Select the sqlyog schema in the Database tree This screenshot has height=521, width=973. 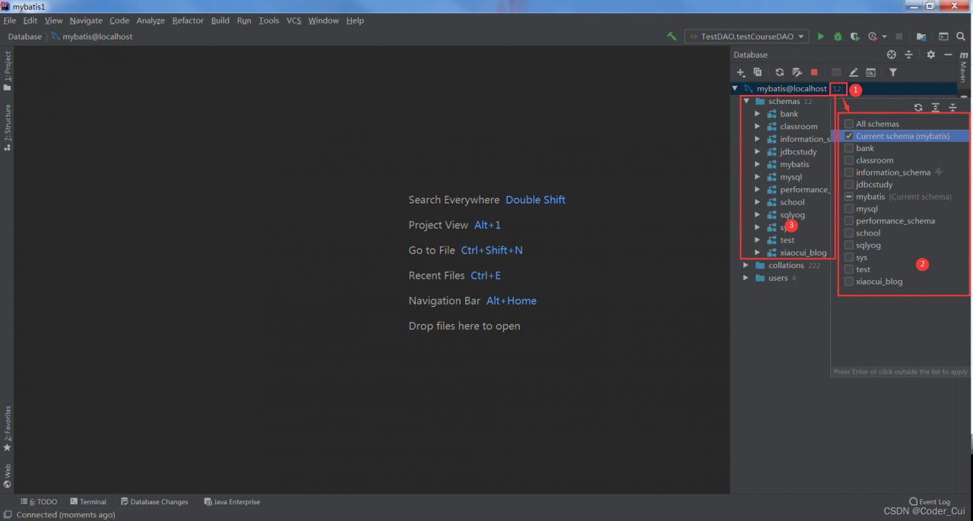792,215
